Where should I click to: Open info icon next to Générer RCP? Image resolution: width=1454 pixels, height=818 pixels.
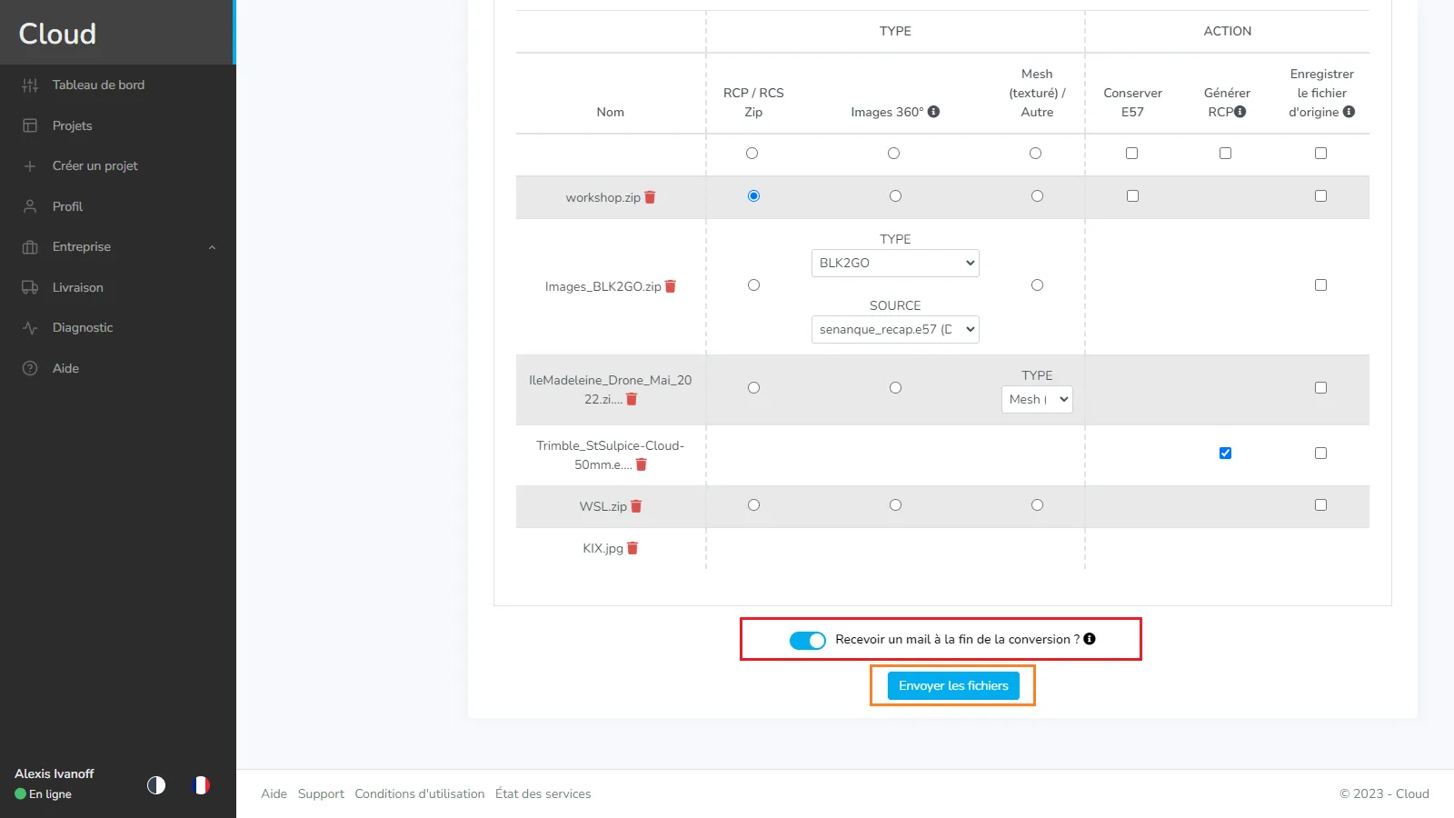[x=1240, y=112]
